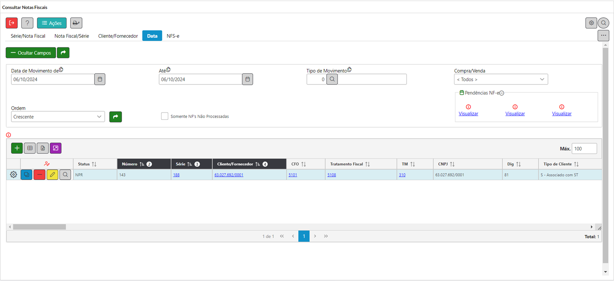The image size is (614, 281).
Task: Switch to the NFS-e tab
Action: click(173, 36)
